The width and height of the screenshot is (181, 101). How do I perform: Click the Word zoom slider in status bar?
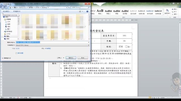173,98
